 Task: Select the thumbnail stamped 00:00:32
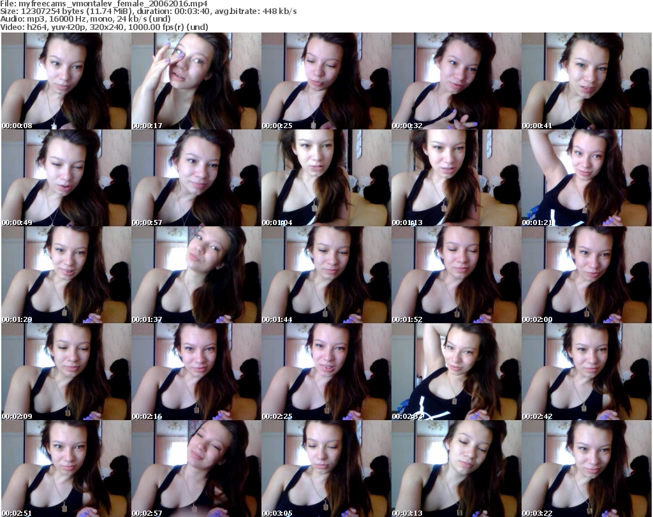[457, 81]
